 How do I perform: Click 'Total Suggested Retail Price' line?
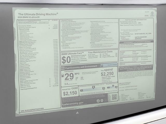pos(29,89)
